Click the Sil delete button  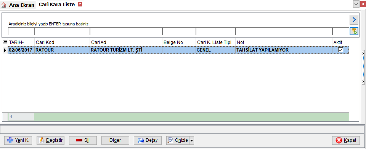click(x=83, y=140)
